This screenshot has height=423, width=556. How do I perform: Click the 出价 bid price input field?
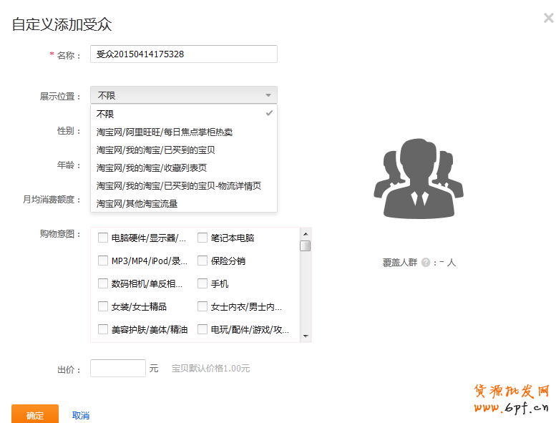click(118, 369)
